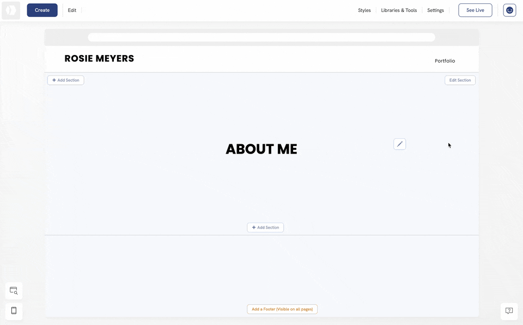Click Add a Footer button
The width and height of the screenshot is (523, 325).
click(282, 309)
